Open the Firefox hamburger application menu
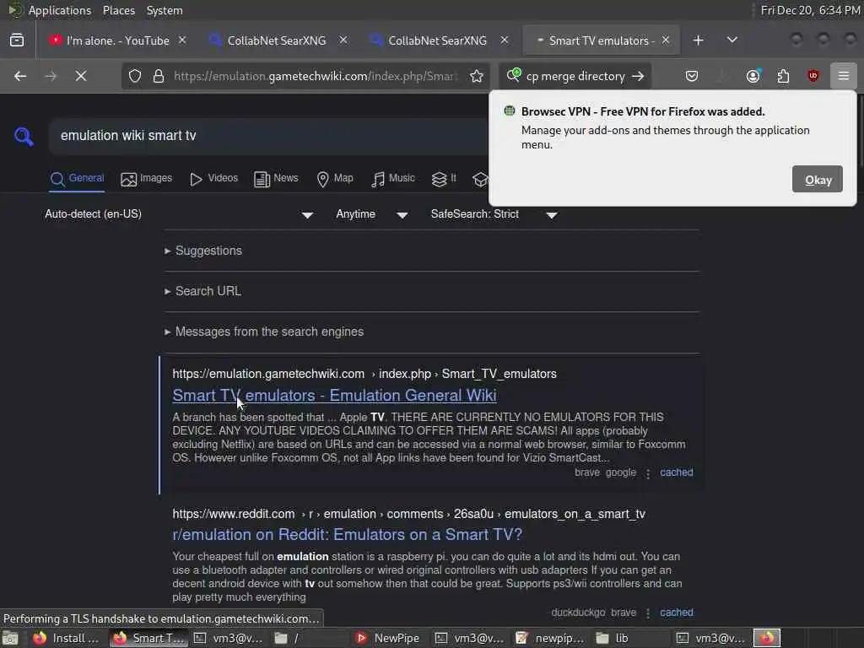This screenshot has height=648, width=864. coord(843,76)
